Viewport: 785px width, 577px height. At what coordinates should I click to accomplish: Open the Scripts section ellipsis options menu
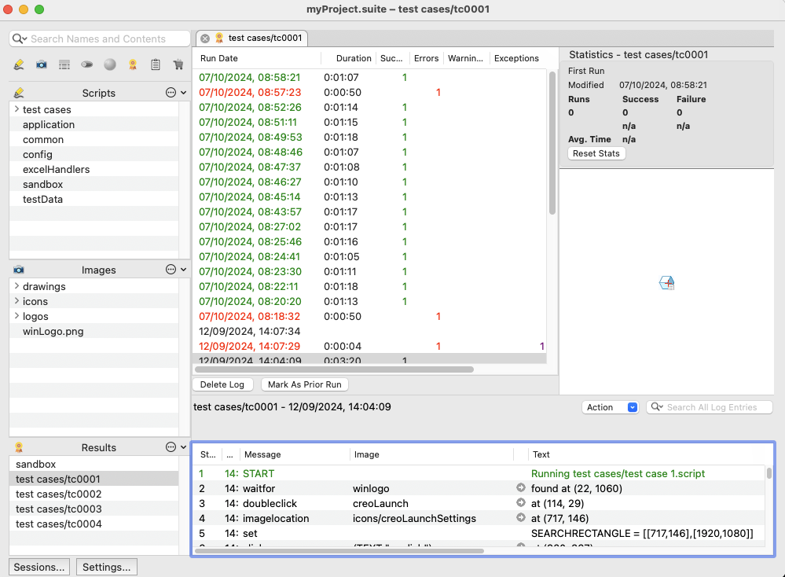point(171,93)
